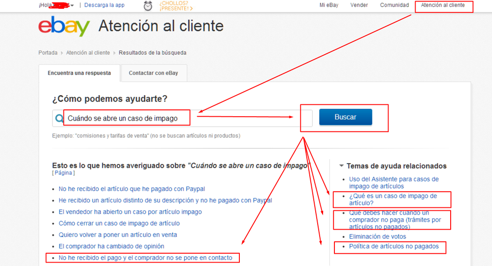The width and height of the screenshot is (492, 266).
Task: Open Mi eBay menu
Action: tap(329, 5)
